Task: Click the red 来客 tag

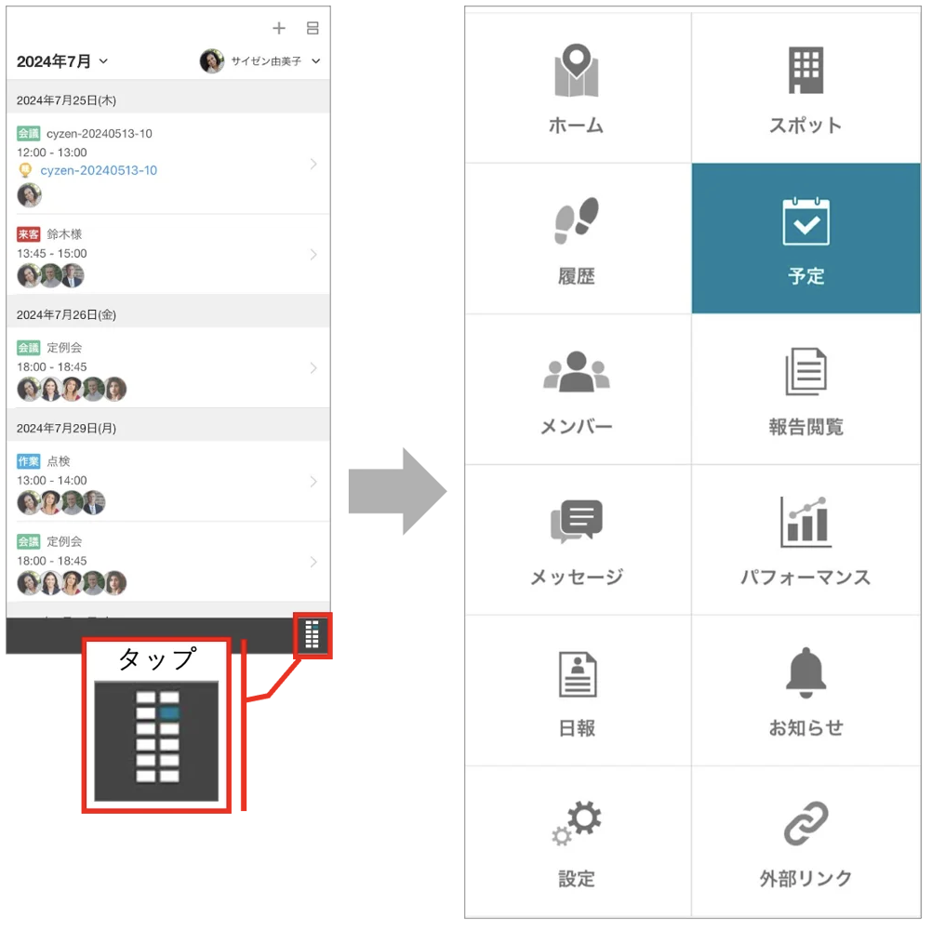Action: (x=28, y=234)
